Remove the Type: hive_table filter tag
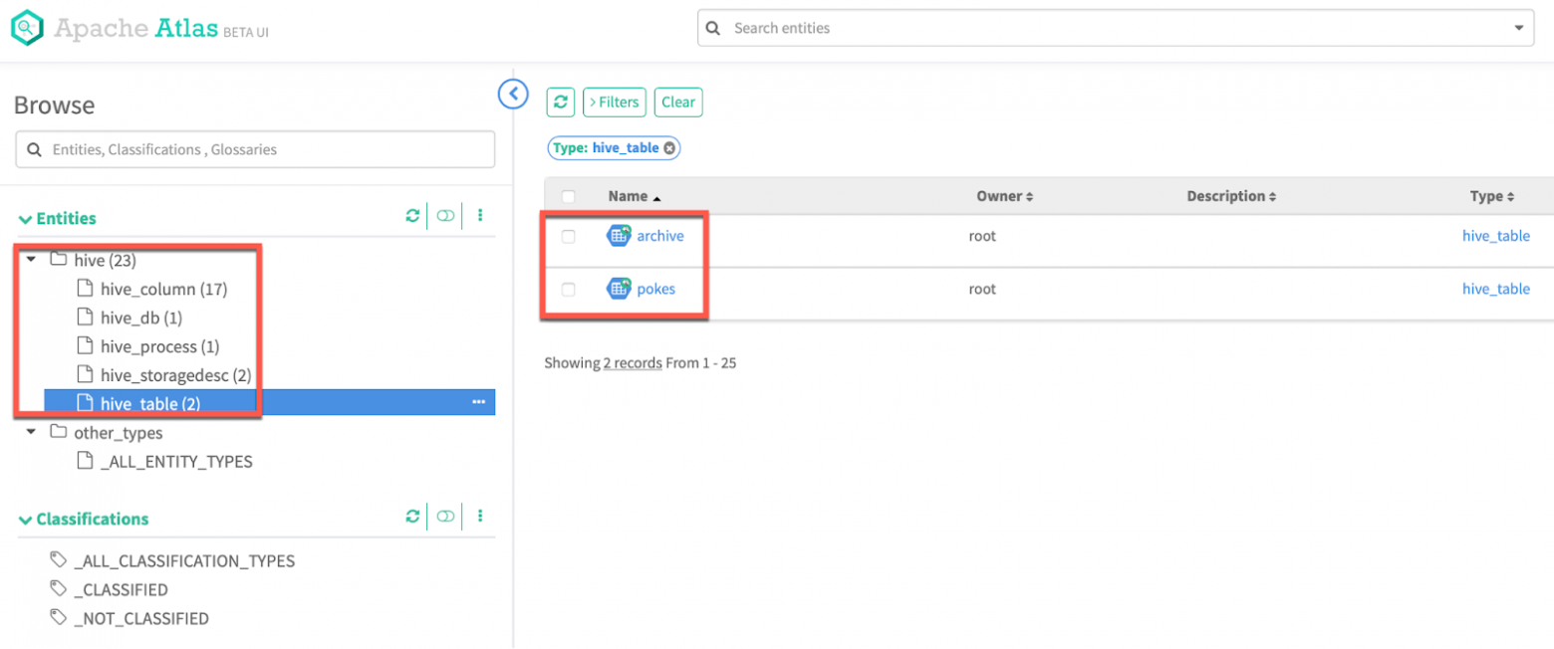The height and width of the screenshot is (649, 1554). click(670, 148)
